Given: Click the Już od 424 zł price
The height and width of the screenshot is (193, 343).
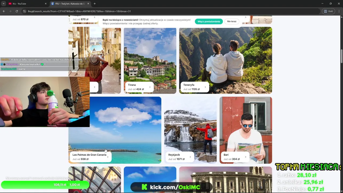Looking at the screenshot, I should tap(136, 89).
